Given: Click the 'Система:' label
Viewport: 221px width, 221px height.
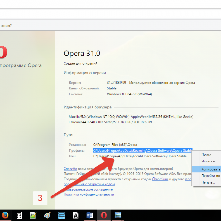Looking at the screenshot, I should click(x=76, y=94).
